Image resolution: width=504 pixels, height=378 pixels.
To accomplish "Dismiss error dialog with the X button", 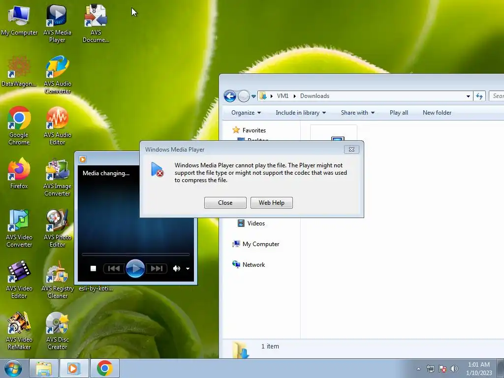I will tap(351, 150).
